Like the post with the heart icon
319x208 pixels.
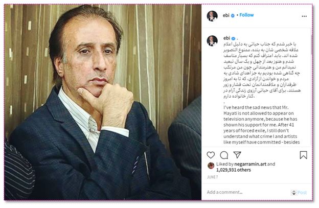coord(211,155)
